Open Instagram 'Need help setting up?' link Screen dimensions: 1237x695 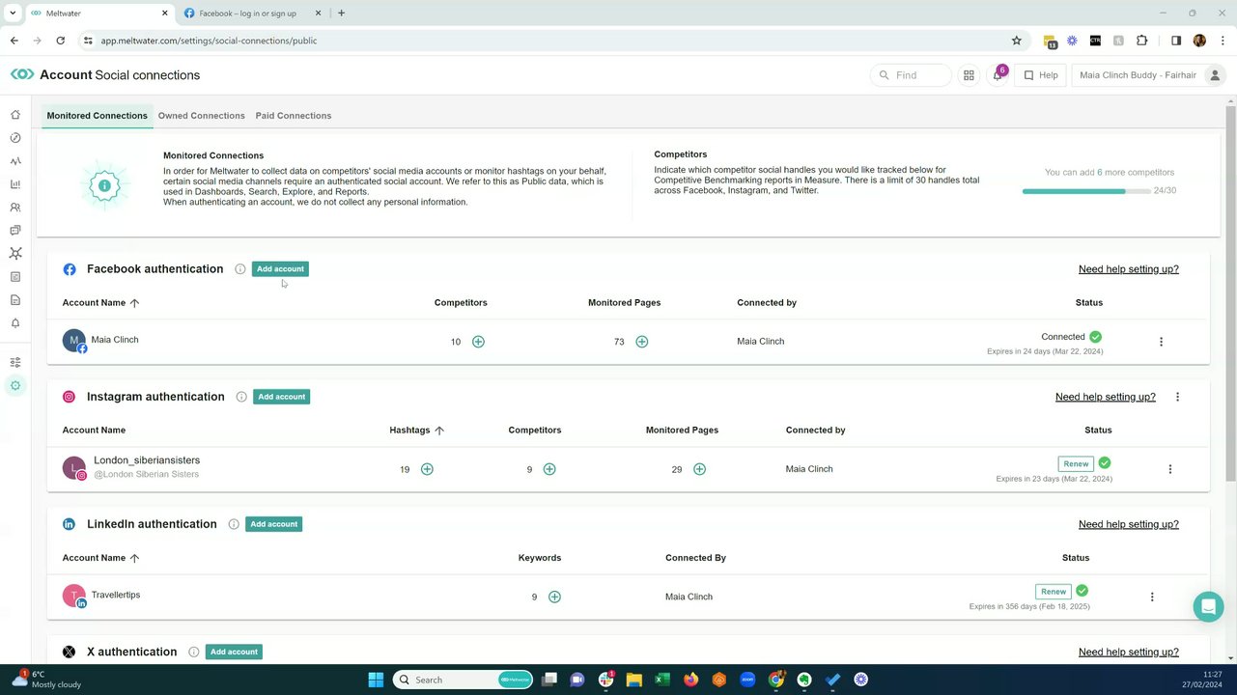pyautogui.click(x=1105, y=397)
